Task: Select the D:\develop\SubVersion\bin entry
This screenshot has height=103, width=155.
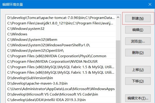Action: tap(32, 78)
